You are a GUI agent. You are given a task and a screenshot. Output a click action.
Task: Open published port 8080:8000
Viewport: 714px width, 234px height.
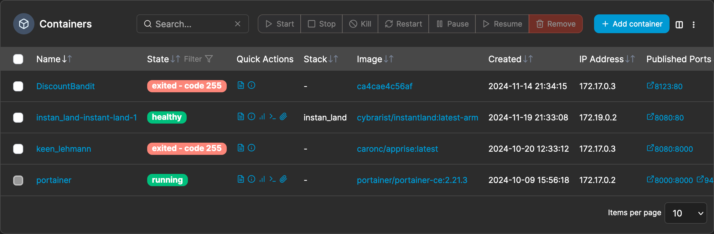click(x=670, y=149)
